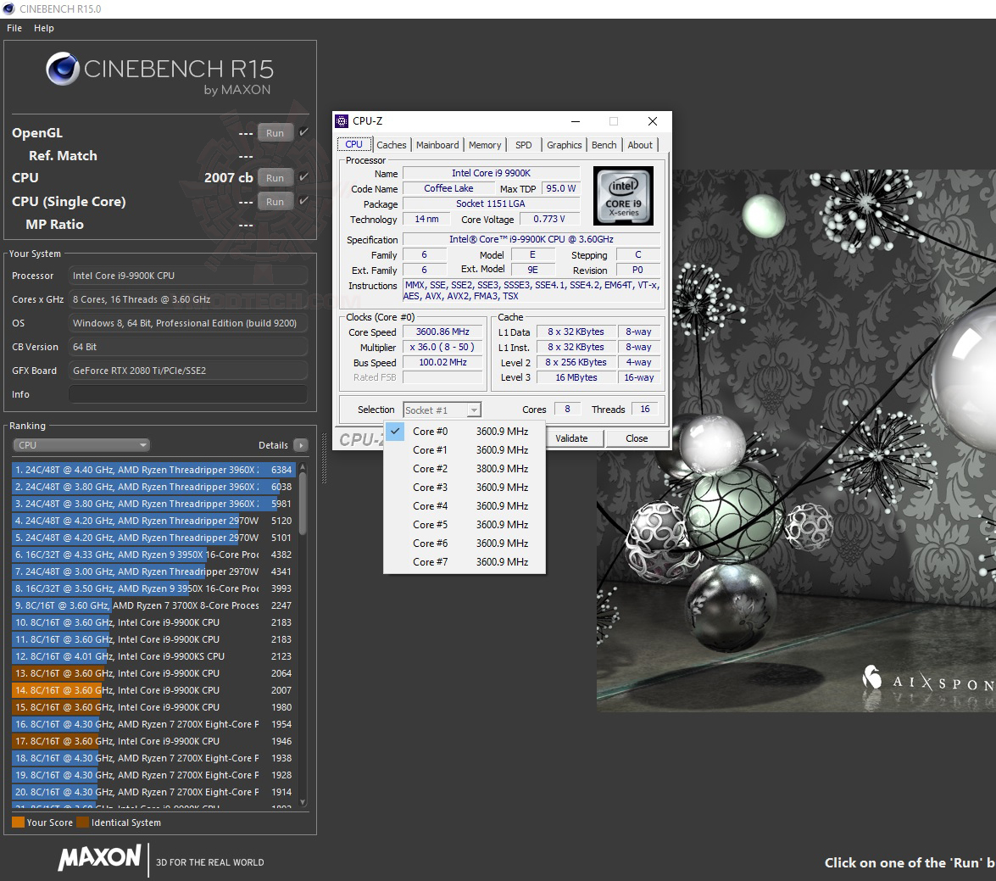Minimize the CPU-Z window
The image size is (996, 881).
(576, 120)
